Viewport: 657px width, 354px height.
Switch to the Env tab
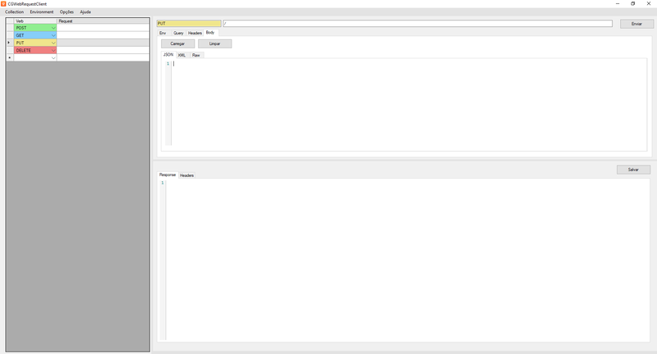click(x=163, y=33)
